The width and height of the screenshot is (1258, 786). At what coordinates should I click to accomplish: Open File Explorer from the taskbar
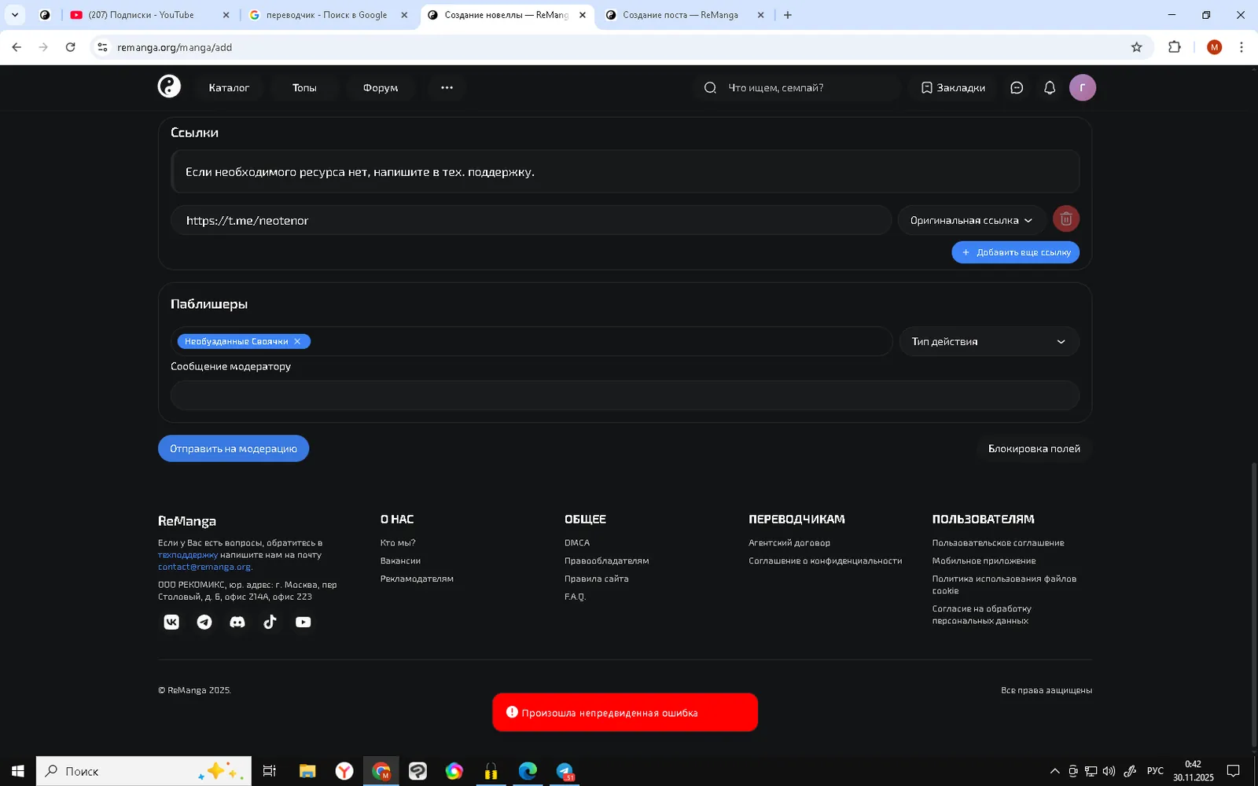click(307, 771)
